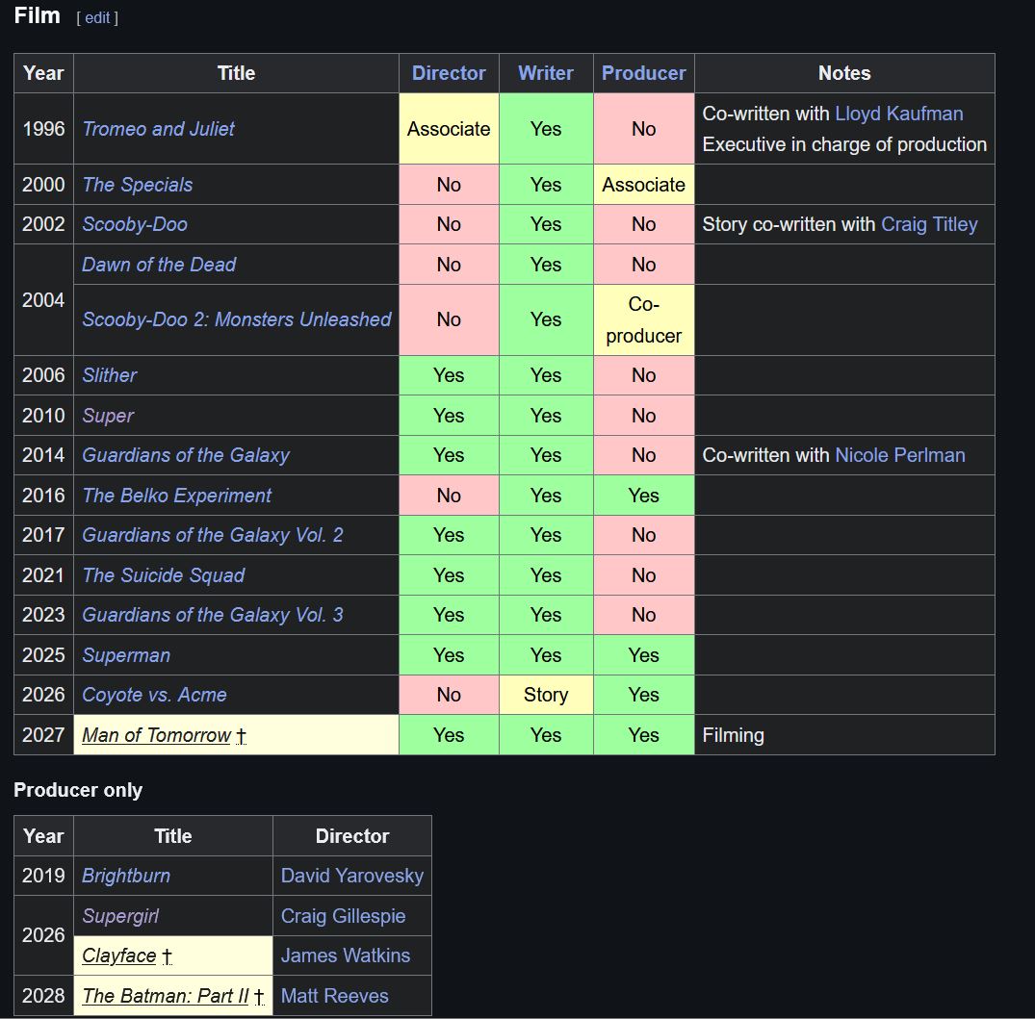Open the Matt Reeves link
1035x1019 pixels.
[x=335, y=996]
